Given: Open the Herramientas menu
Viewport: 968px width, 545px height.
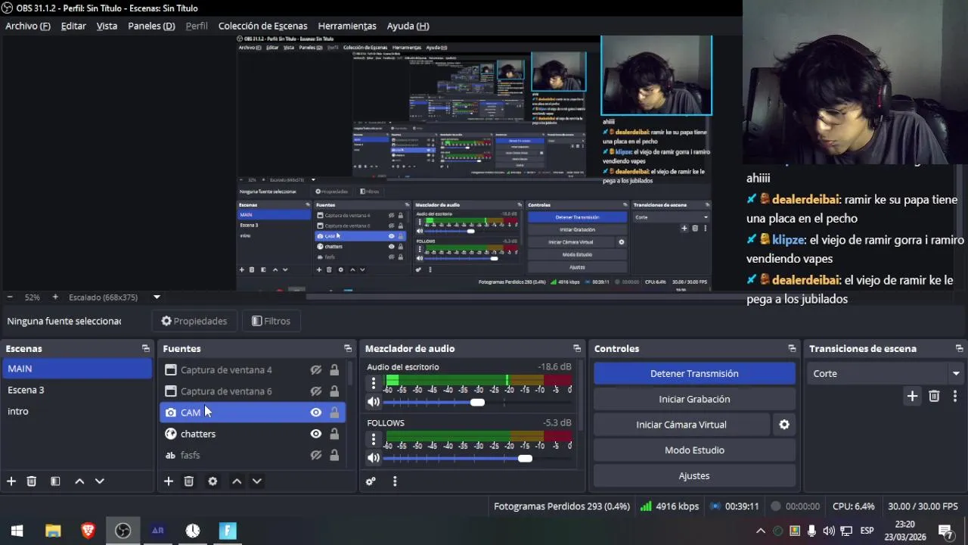Looking at the screenshot, I should (x=347, y=26).
